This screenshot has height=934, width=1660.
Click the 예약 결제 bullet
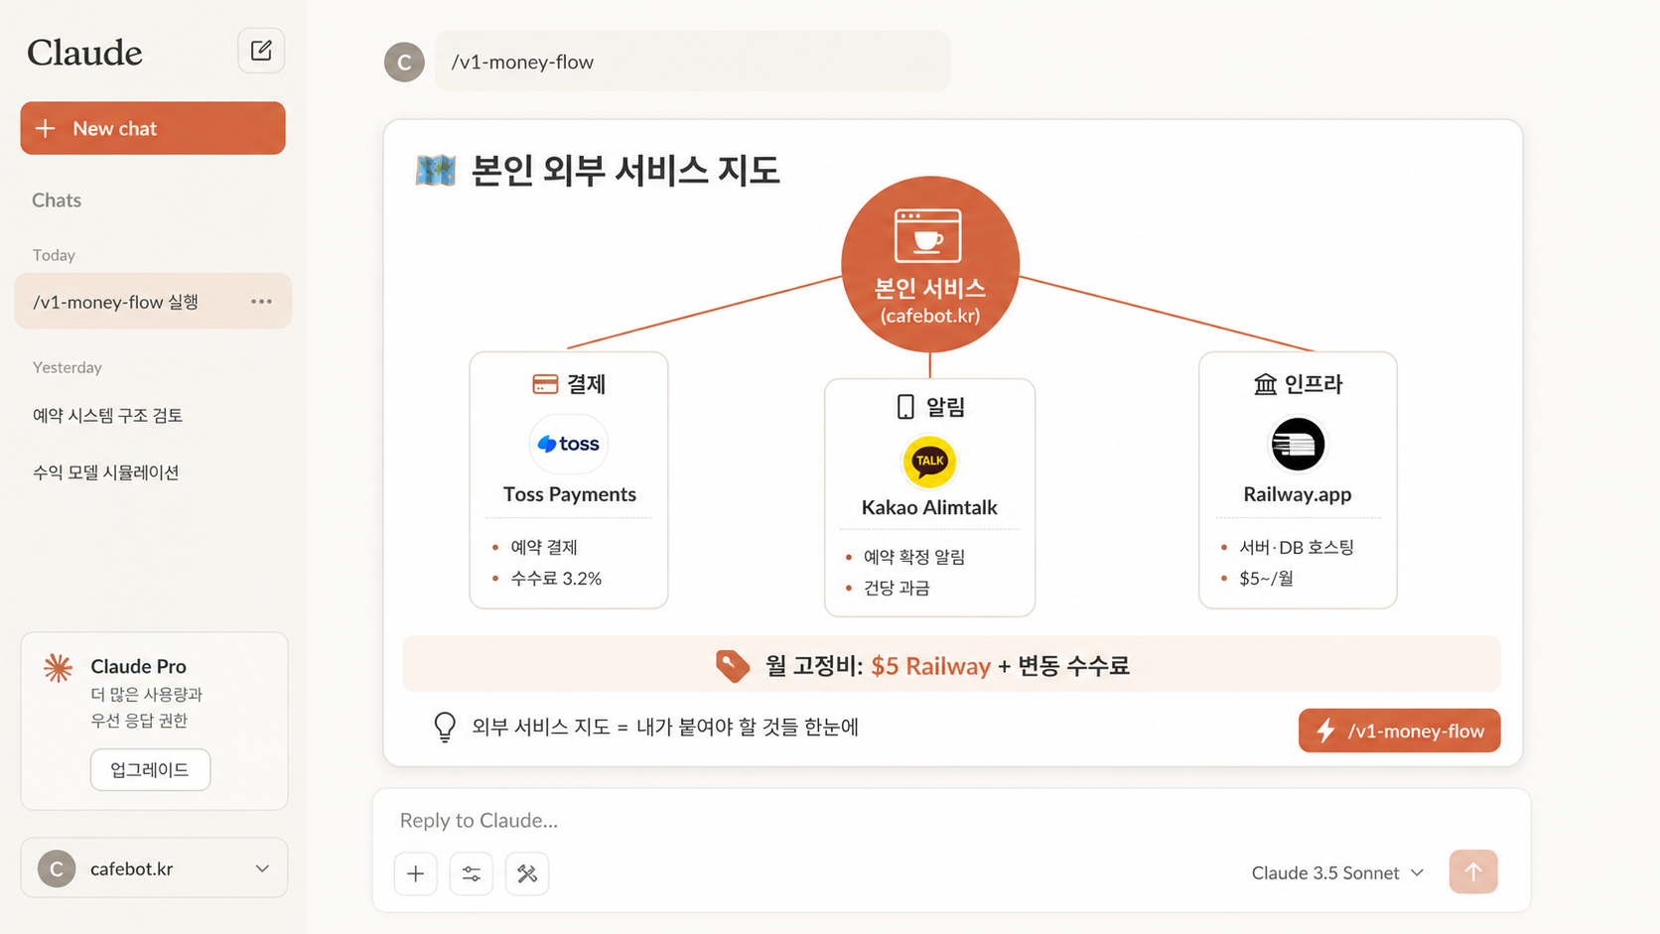coord(543,547)
